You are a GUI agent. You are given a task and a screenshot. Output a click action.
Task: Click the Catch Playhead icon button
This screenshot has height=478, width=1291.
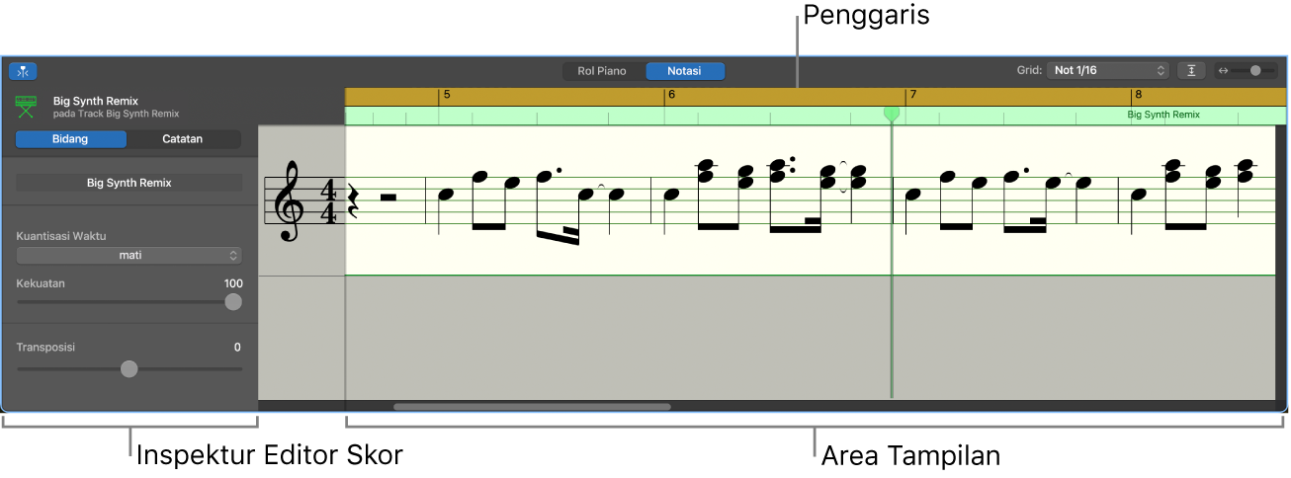coord(23,71)
